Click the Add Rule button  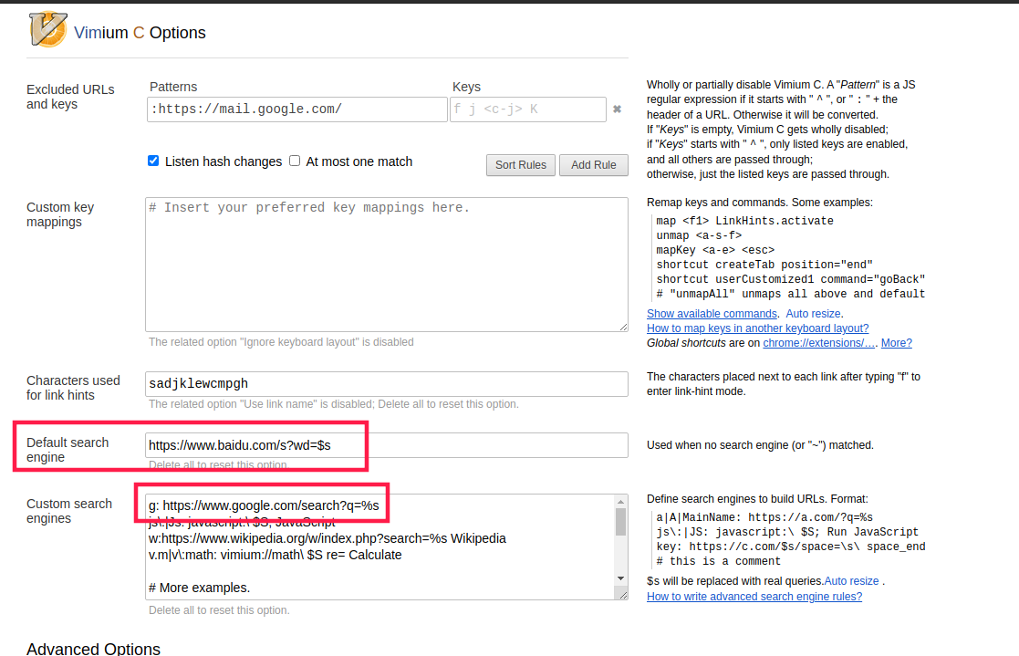pyautogui.click(x=593, y=165)
